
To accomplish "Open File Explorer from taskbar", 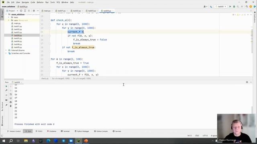I will click(x=26, y=141).
